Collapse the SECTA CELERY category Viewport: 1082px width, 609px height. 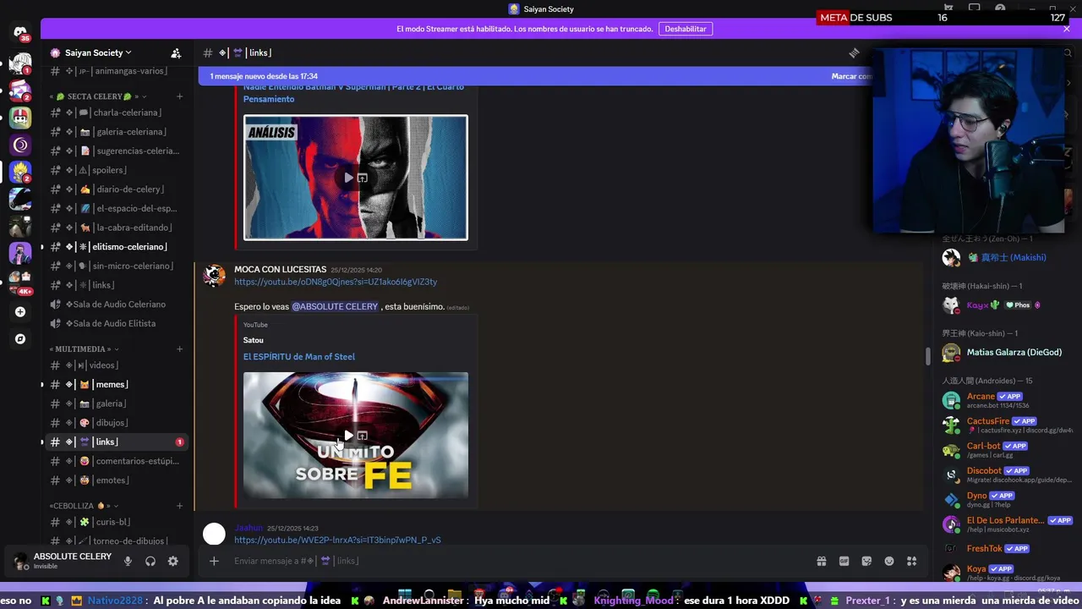point(96,96)
